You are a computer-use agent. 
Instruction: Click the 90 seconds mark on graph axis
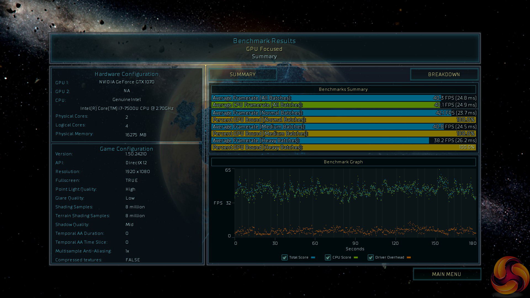click(x=355, y=243)
